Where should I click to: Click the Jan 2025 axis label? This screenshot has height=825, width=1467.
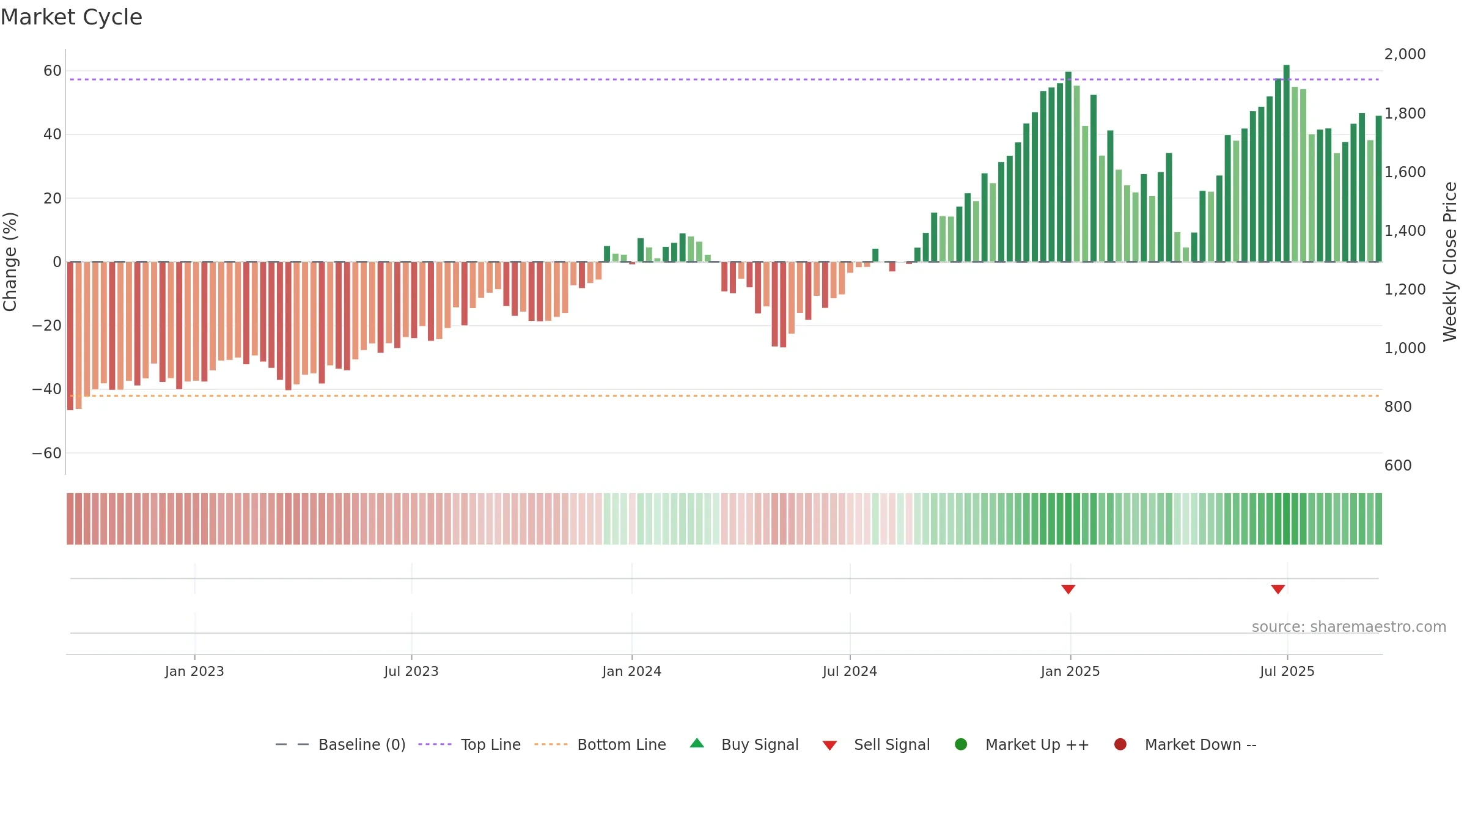click(x=1070, y=672)
